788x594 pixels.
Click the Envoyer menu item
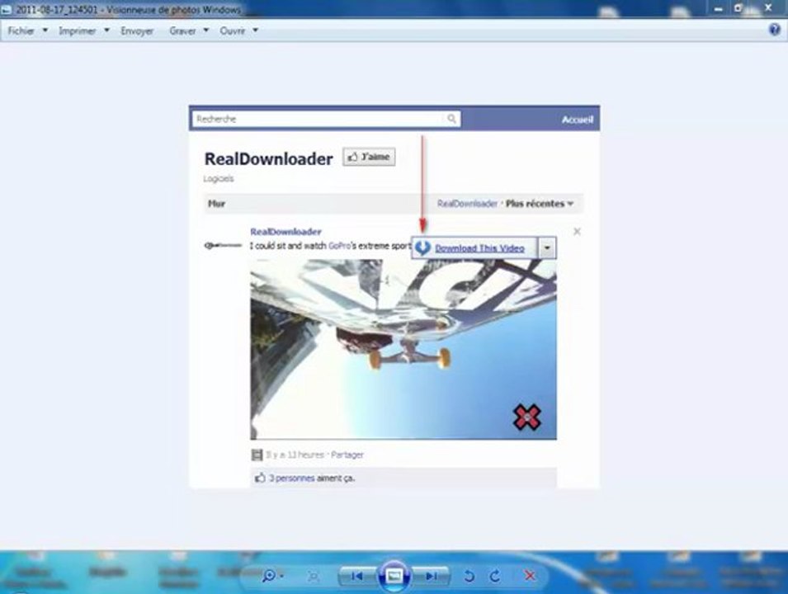pos(137,31)
